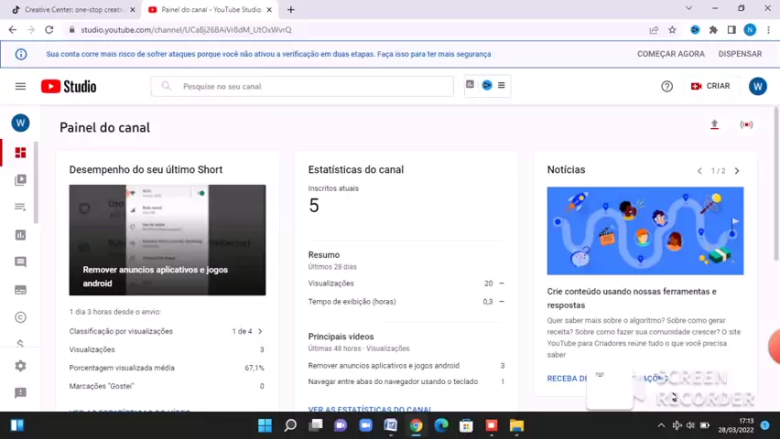Click the bar chart extension icon beside search

pyautogui.click(x=470, y=84)
